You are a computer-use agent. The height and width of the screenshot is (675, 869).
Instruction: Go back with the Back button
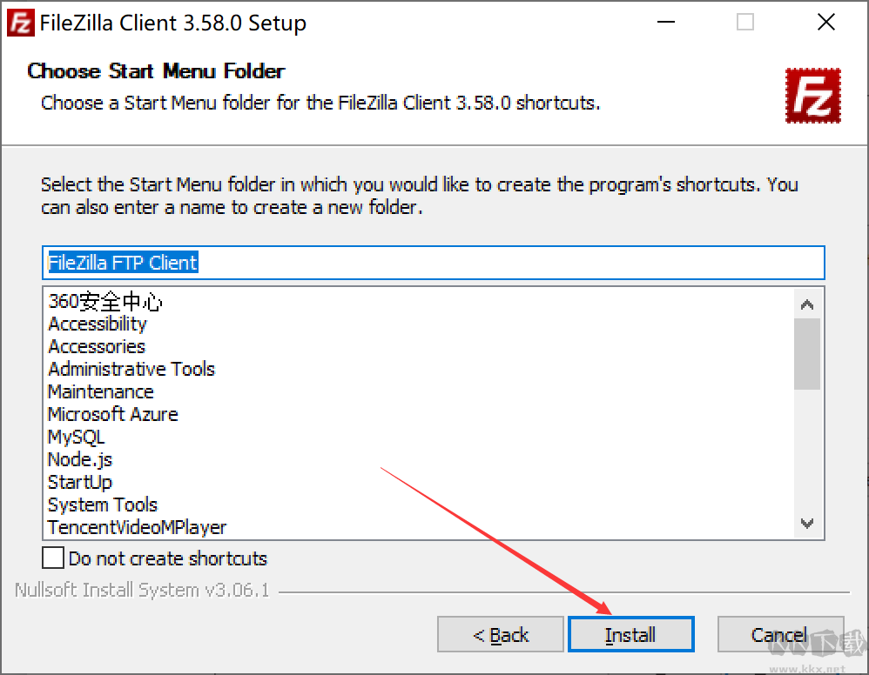coord(501,634)
